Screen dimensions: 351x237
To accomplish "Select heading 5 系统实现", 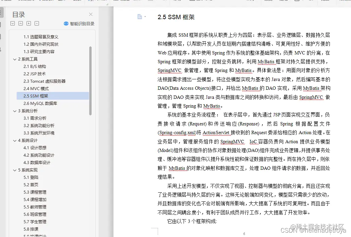I will click(x=28, y=170).
